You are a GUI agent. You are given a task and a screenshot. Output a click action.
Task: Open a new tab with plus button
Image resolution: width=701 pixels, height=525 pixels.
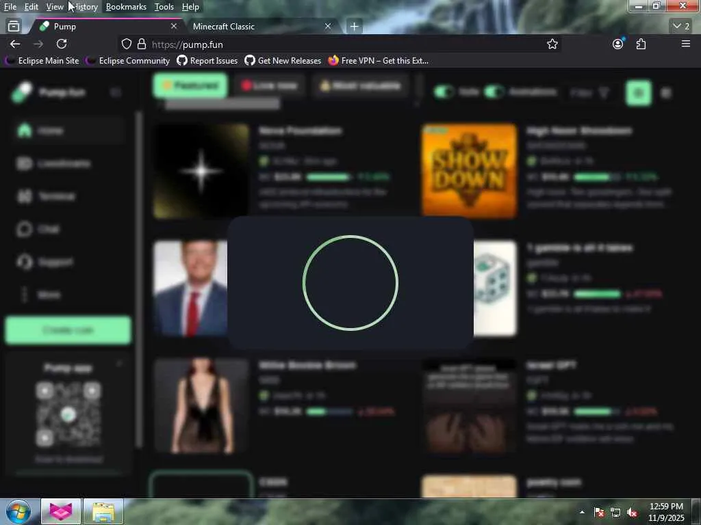click(354, 27)
